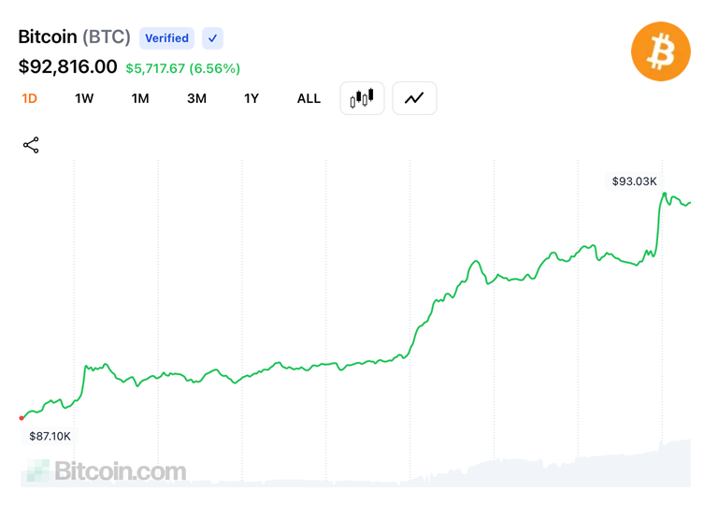This screenshot has width=718, height=506.
Task: Select the 1D time range
Action: pyautogui.click(x=29, y=98)
